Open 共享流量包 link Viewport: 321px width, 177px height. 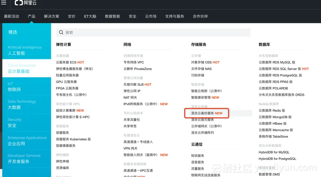132,120
